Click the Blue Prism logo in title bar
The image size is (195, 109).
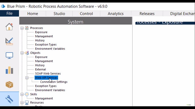(x=3, y=6)
